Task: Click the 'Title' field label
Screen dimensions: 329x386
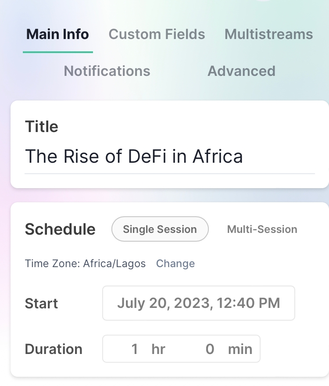Action: [x=42, y=127]
